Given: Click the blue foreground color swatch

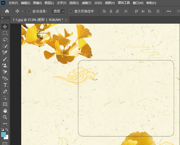Looking at the screenshot, I should (3, 135).
